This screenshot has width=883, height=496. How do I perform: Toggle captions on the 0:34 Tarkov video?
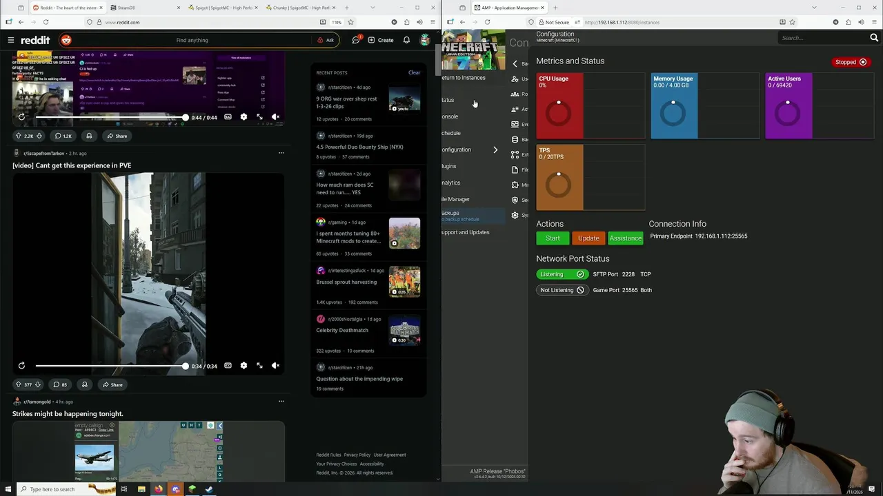(228, 366)
